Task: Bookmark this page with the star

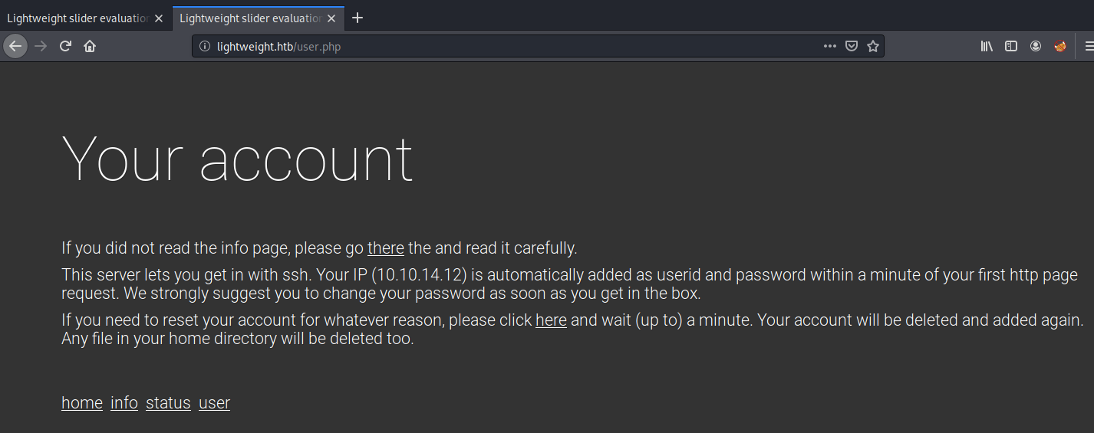Action: 872,46
